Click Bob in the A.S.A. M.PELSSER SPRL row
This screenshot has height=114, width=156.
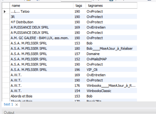[x=111, y=43]
